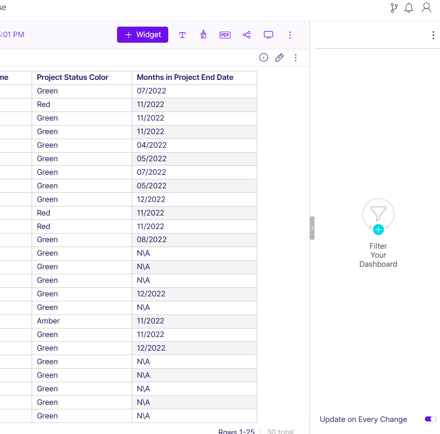440x434 pixels.
Task: Edit the widget with the pencil icon
Action: [279, 57]
